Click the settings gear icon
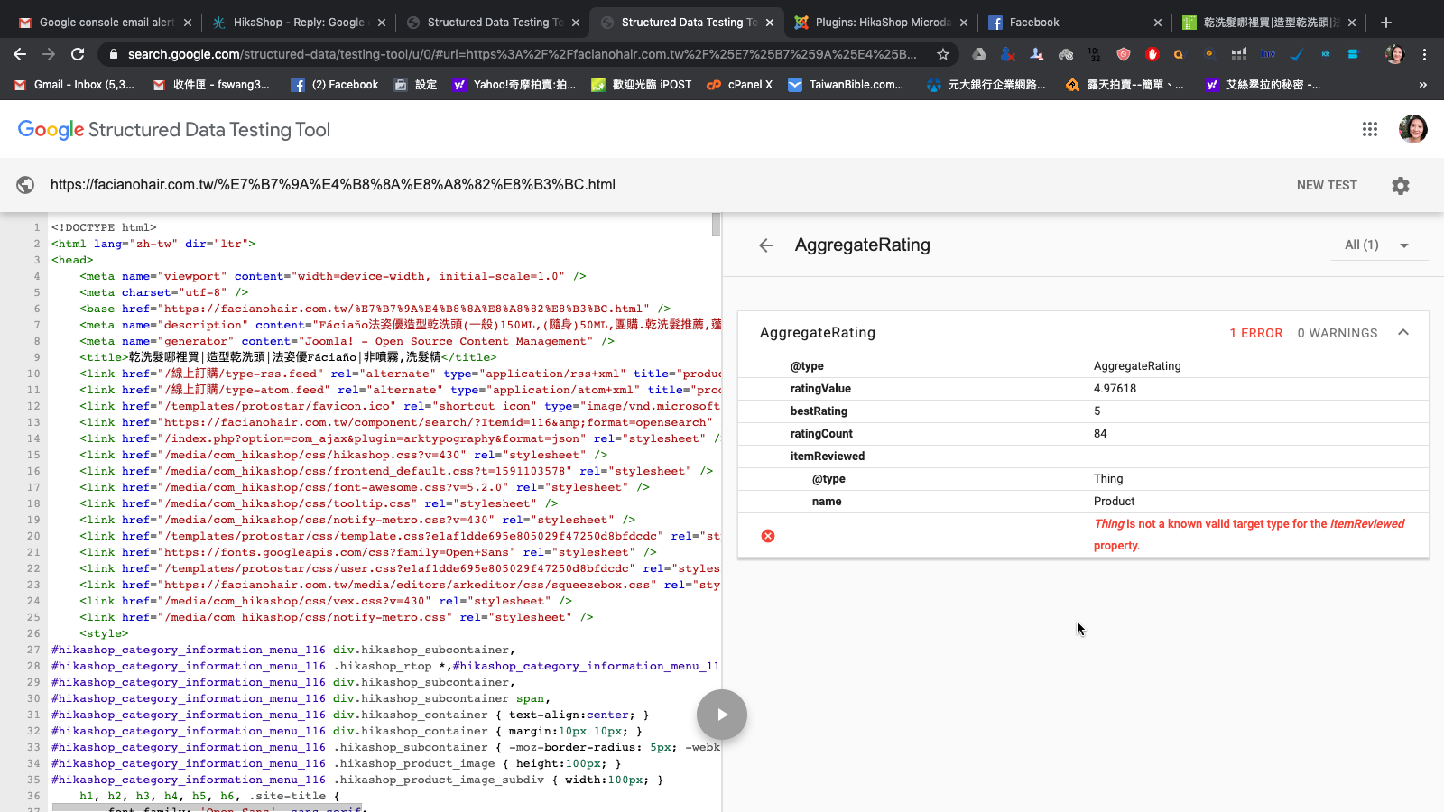The height and width of the screenshot is (812, 1444). (x=1400, y=186)
